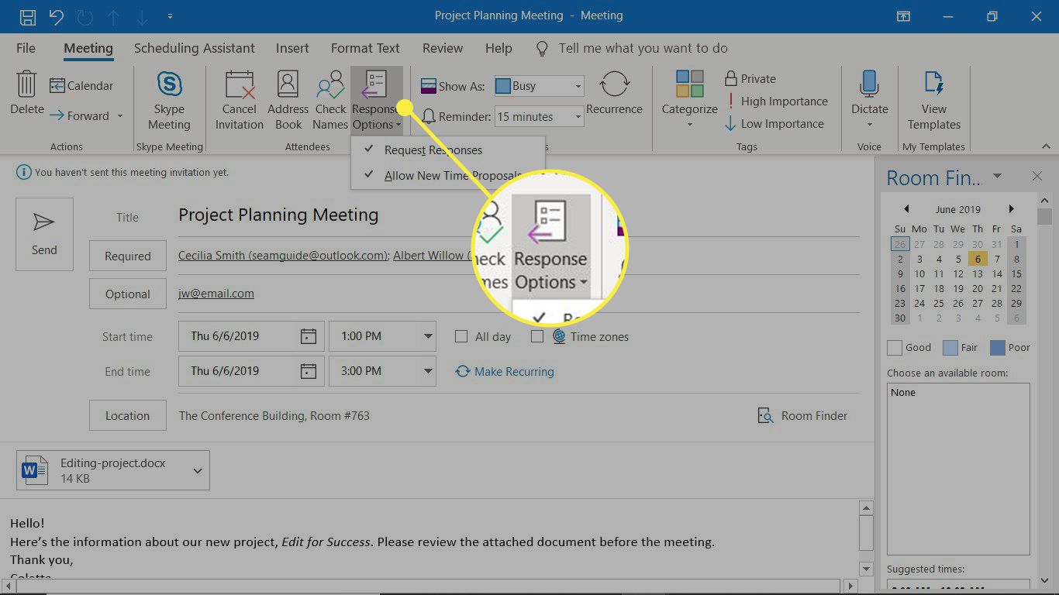Click the Editing-project.docx Word icon
The height and width of the screenshot is (595, 1059).
(36, 470)
